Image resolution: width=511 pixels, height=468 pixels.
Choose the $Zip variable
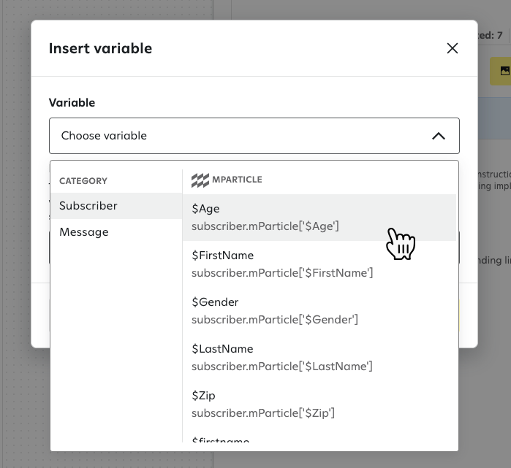[x=319, y=404]
